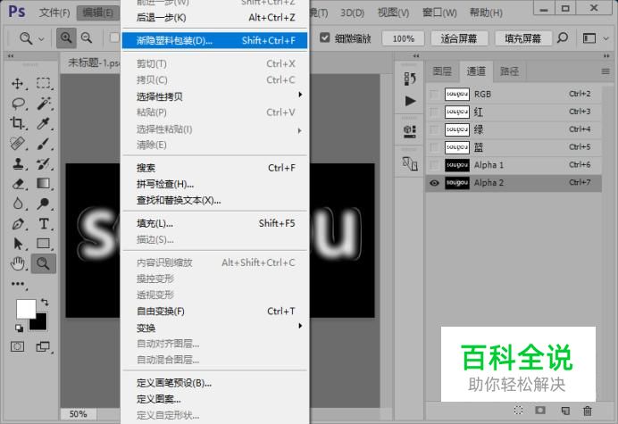Viewport: 618px width, 424px height.
Task: Hide the Alpha 2 channel eye
Action: pos(434,183)
